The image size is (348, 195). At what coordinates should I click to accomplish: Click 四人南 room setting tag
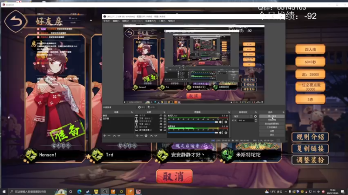point(310,49)
